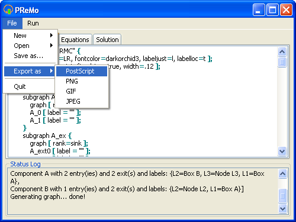Viewport: 296px width, 222px height.
Task: Click the Status Log scroll down arrow
Action: [282, 208]
